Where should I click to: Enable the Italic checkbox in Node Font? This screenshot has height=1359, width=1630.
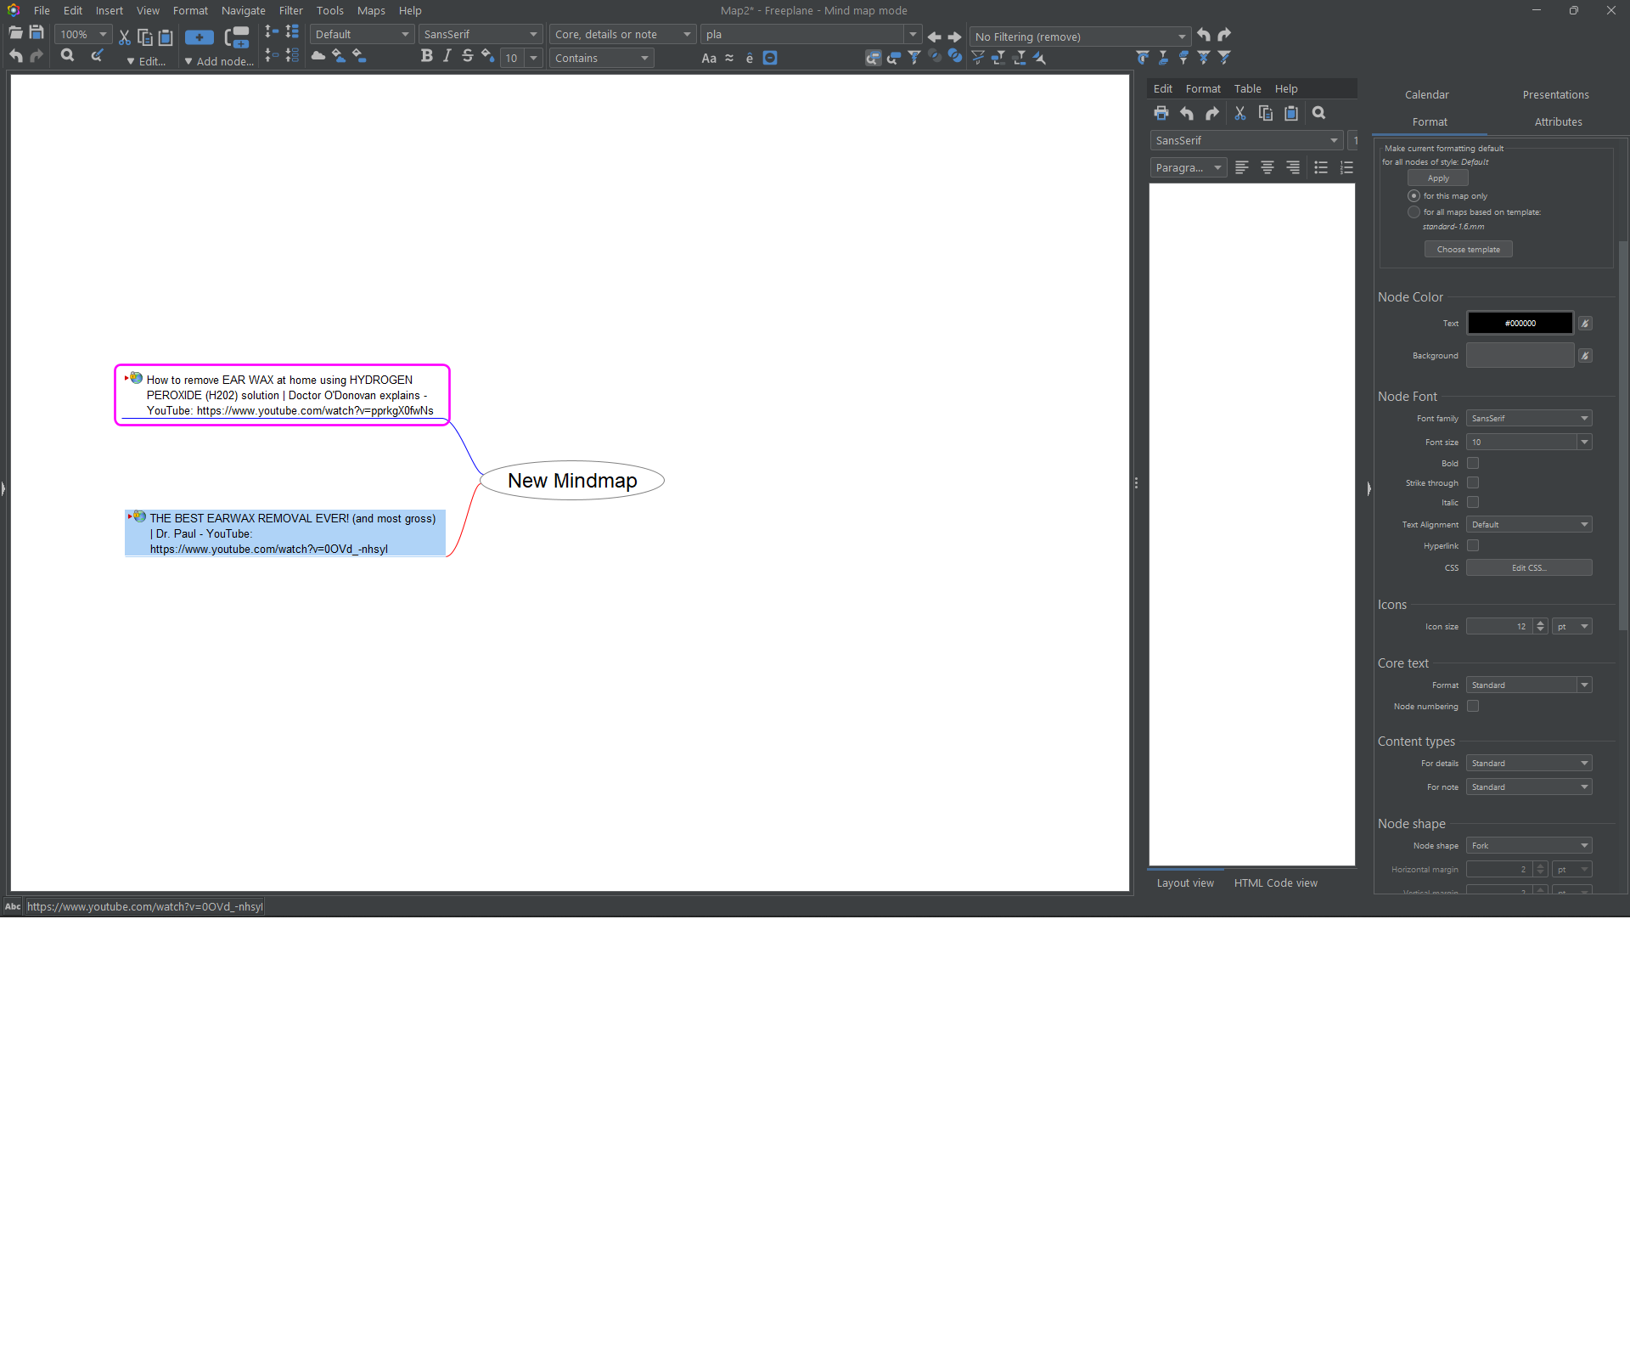click(x=1473, y=502)
